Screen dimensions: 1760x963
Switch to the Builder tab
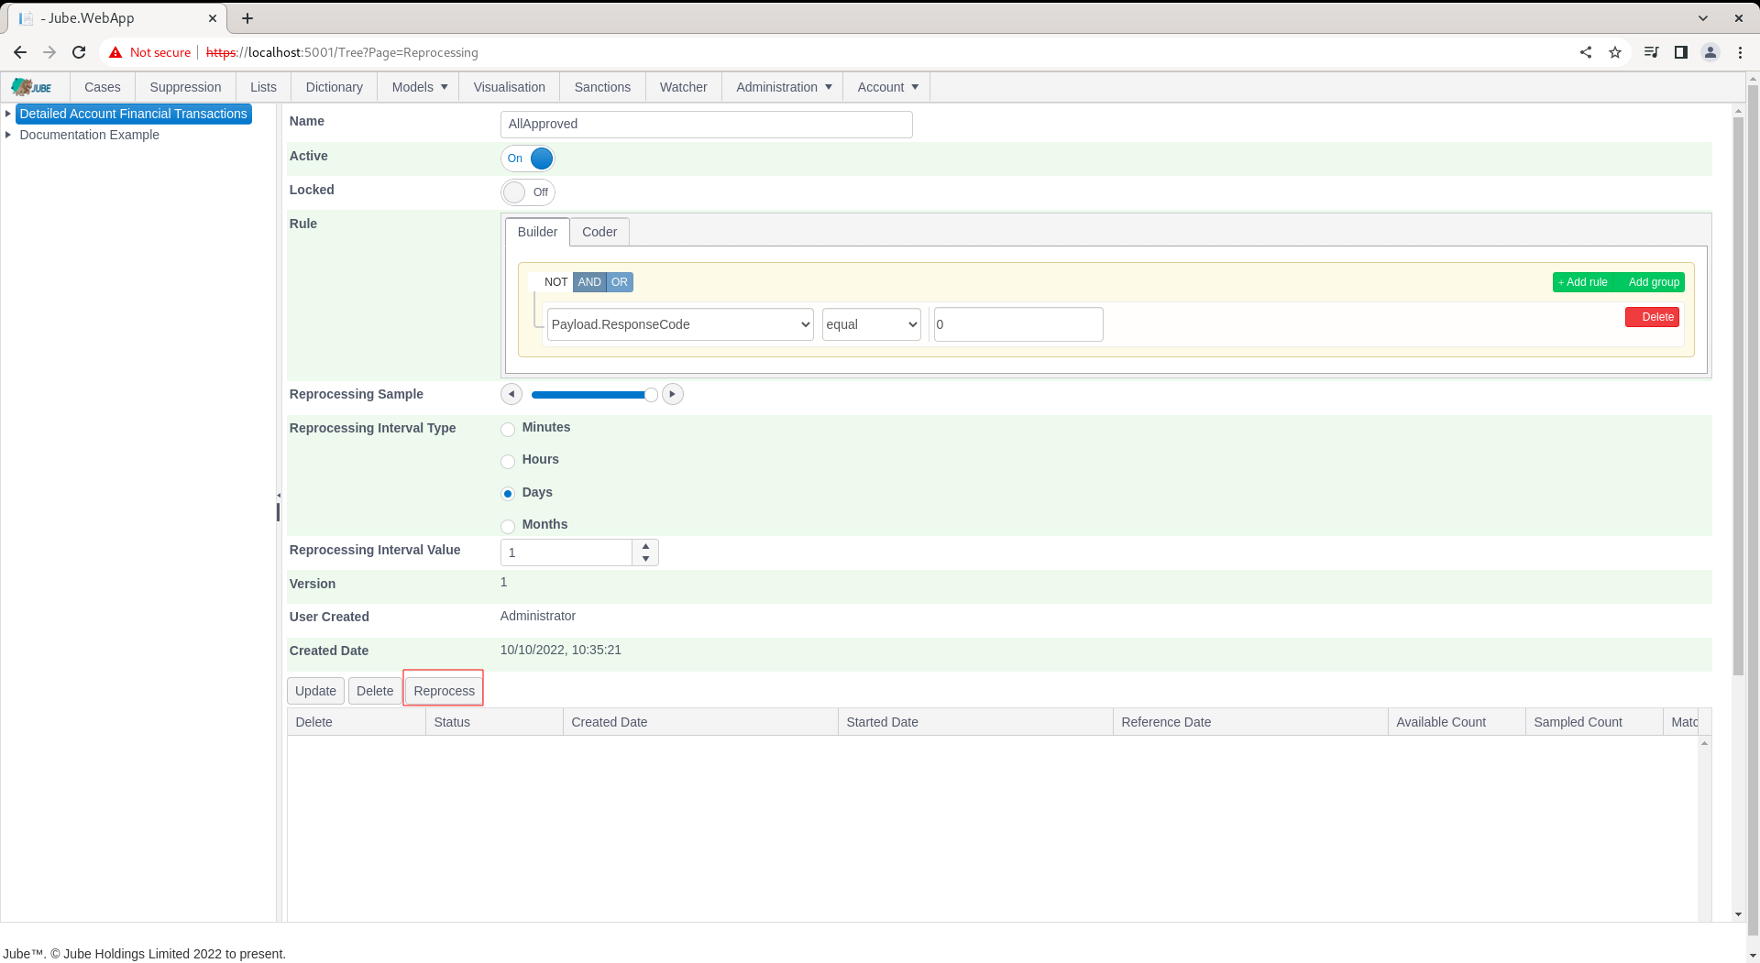tap(537, 232)
